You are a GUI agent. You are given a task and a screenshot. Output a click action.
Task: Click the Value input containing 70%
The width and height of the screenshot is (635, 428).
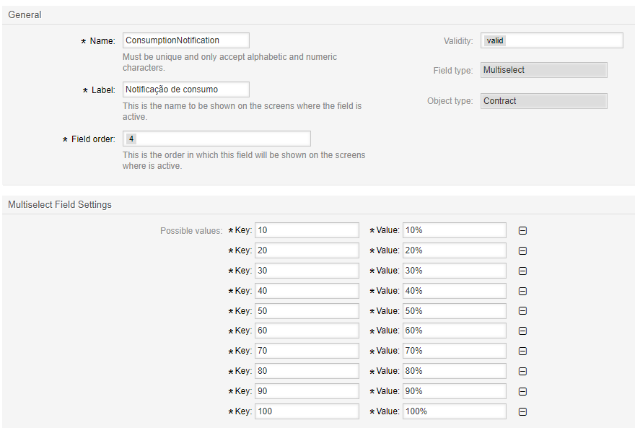click(x=454, y=351)
